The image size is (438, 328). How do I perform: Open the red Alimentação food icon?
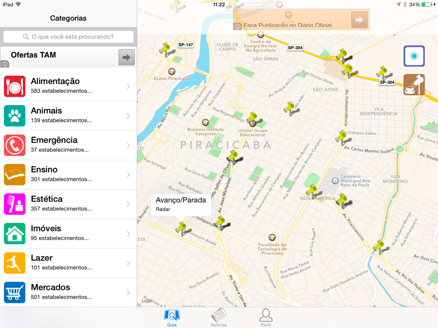[14, 86]
